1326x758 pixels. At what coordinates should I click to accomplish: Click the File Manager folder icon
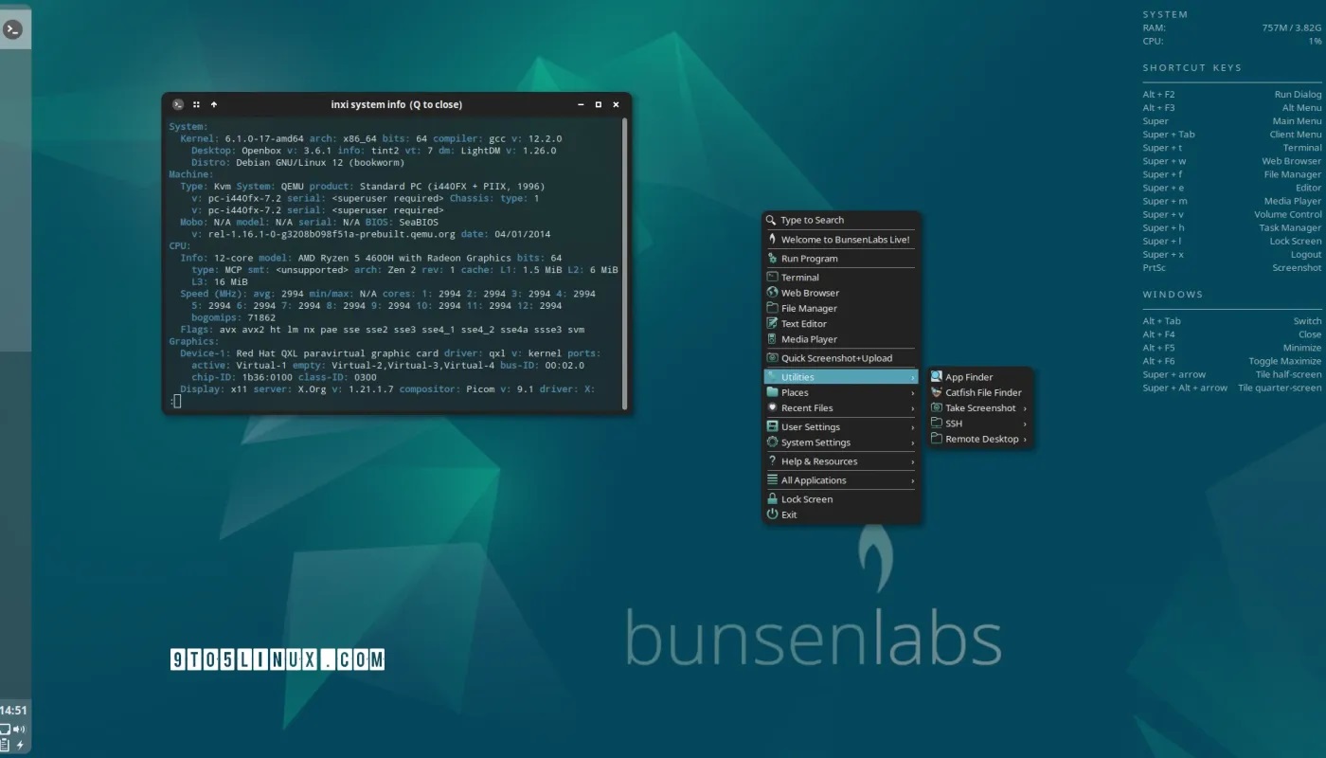(771, 308)
